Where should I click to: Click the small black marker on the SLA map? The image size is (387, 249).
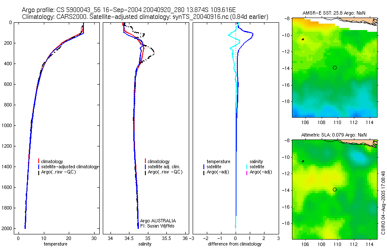pos(303,161)
